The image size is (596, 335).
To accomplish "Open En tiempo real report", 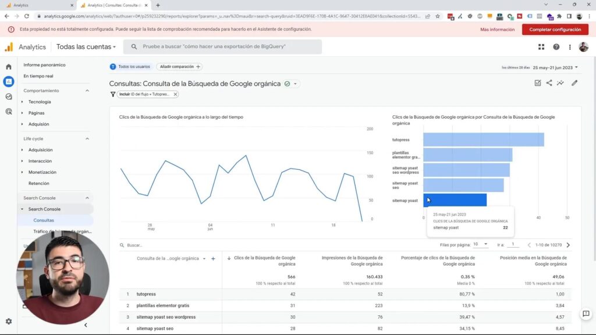I will tap(38, 76).
